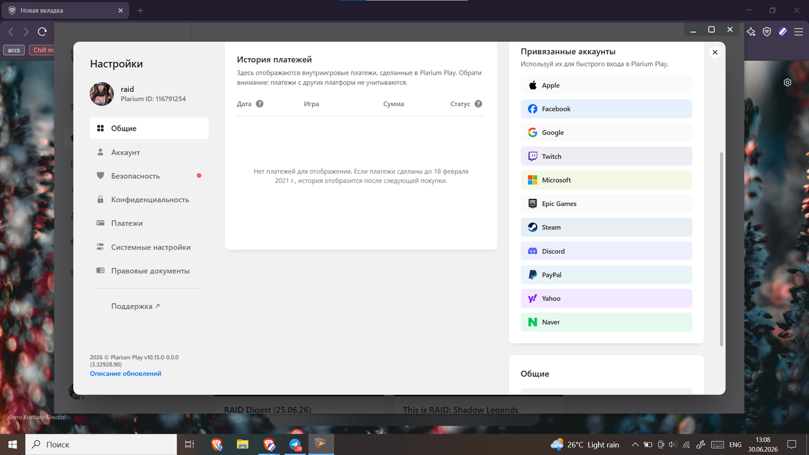
Task: Click the help icon next to Дата
Action: click(259, 104)
